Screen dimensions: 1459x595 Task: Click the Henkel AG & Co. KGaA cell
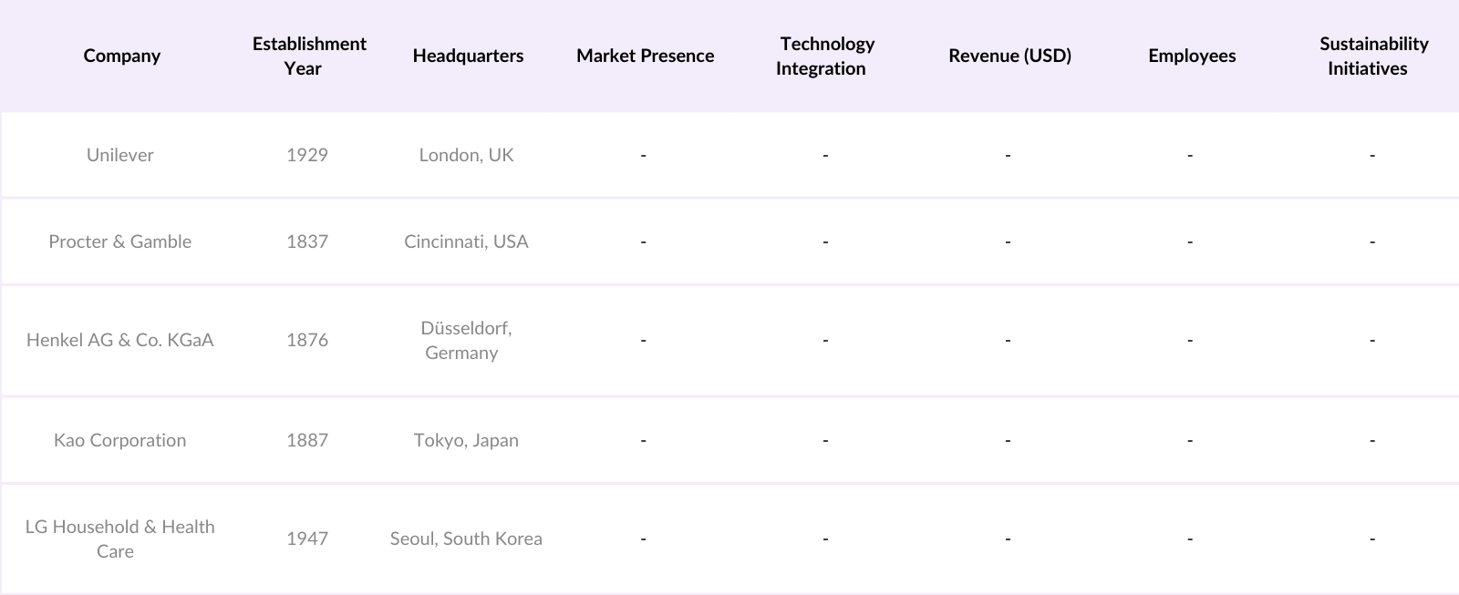point(120,340)
